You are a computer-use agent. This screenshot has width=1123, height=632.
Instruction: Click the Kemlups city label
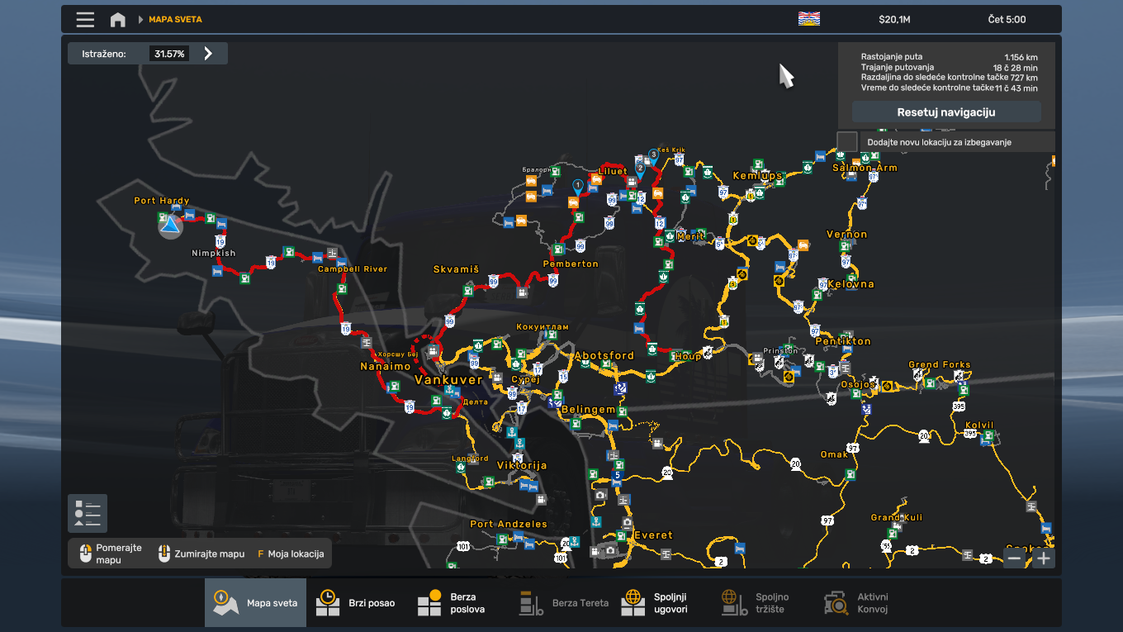[x=757, y=176]
